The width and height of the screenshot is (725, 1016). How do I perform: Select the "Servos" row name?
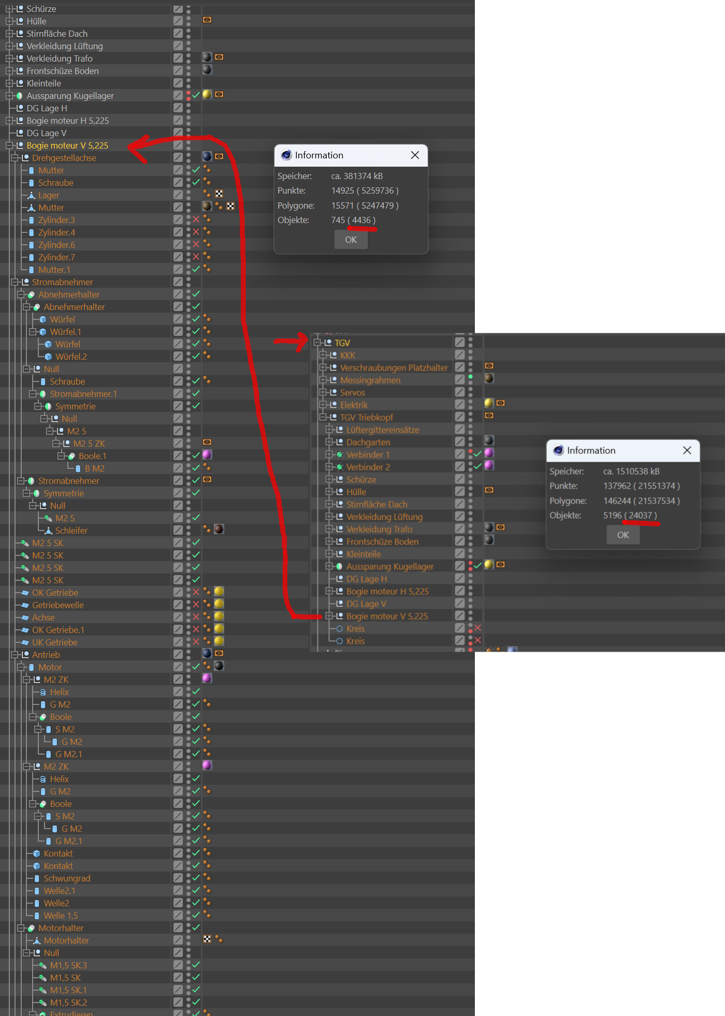pyautogui.click(x=353, y=392)
